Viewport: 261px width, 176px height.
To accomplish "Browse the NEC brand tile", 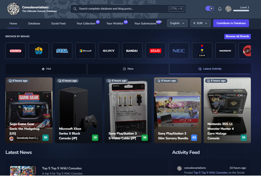I will pos(179,51).
